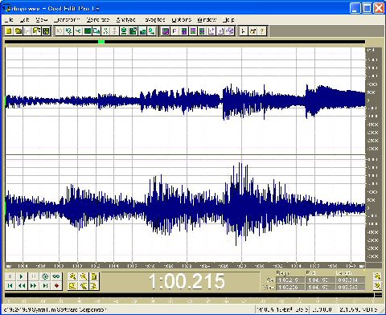Click the View End time field

[320, 287]
